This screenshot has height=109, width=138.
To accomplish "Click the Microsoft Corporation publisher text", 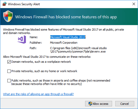I will tap(64, 43).
